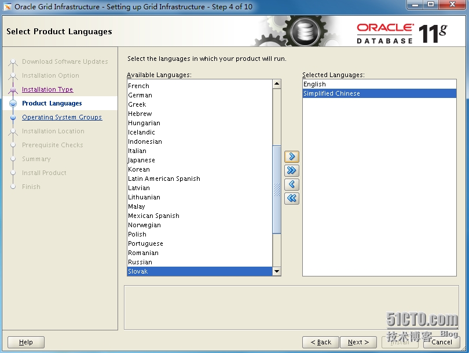Click Simplified Chinese in Selected Languages
469x353 pixels.
[379, 93]
